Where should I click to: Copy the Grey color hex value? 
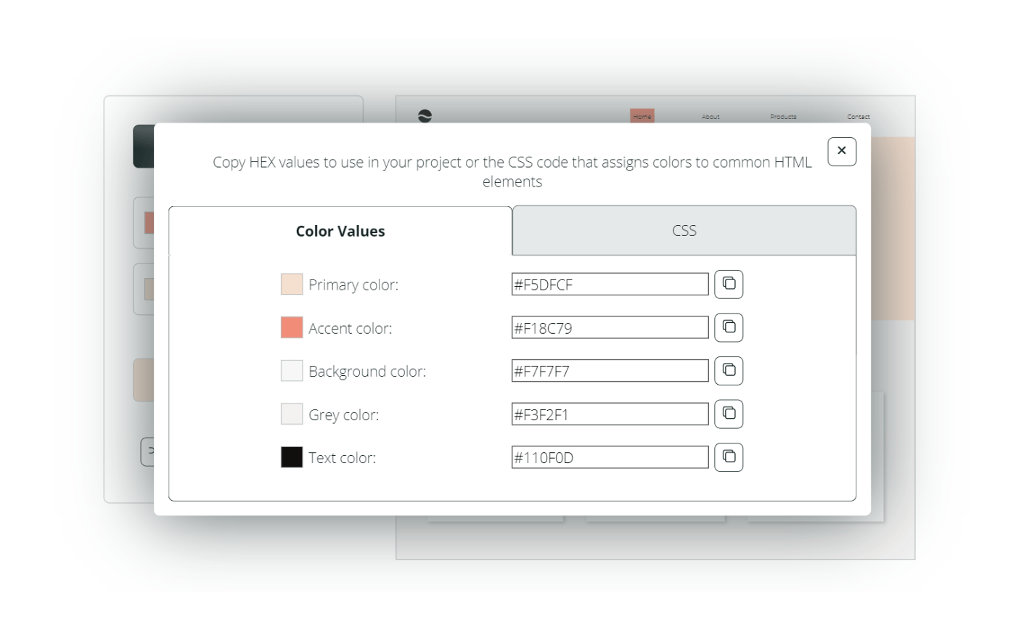[729, 414]
